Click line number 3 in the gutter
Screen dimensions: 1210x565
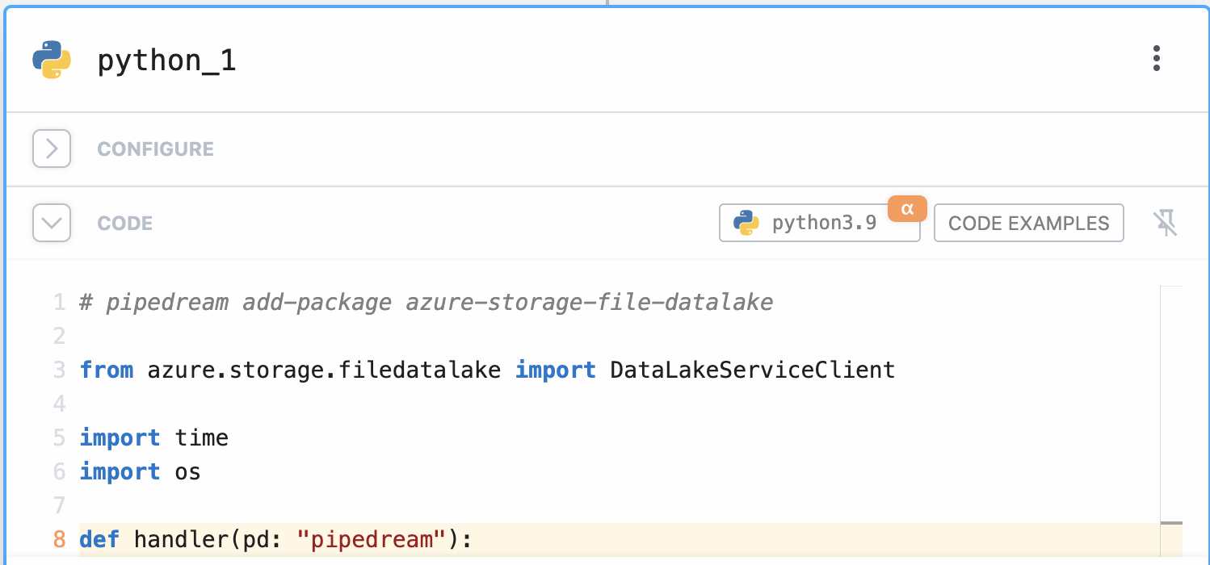[x=59, y=370]
